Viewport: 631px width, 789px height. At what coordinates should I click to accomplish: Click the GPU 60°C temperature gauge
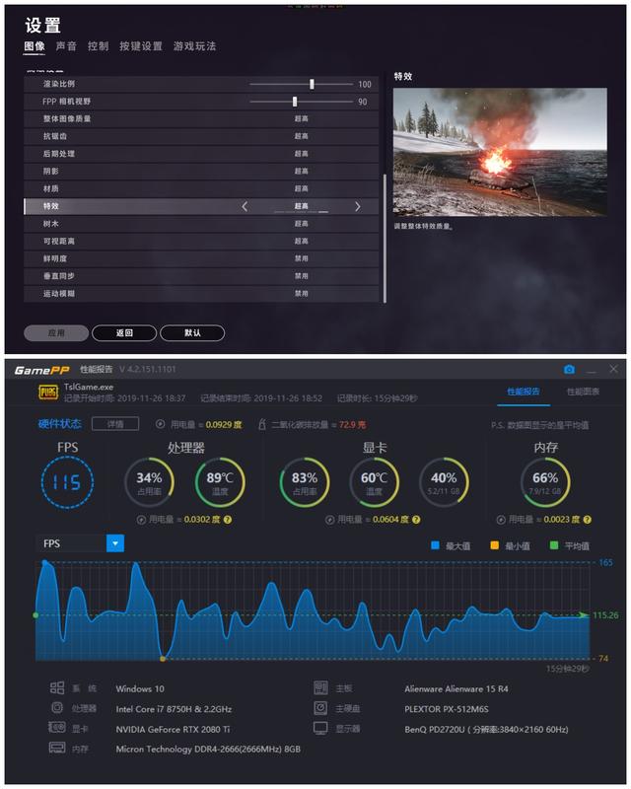tap(375, 482)
